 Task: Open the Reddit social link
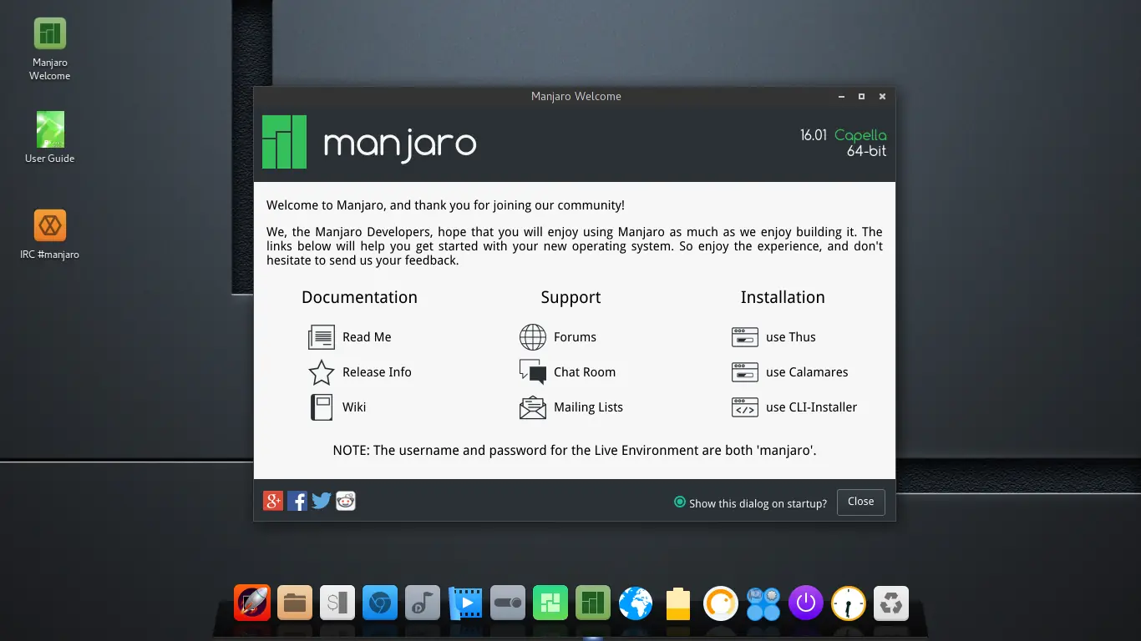(346, 501)
